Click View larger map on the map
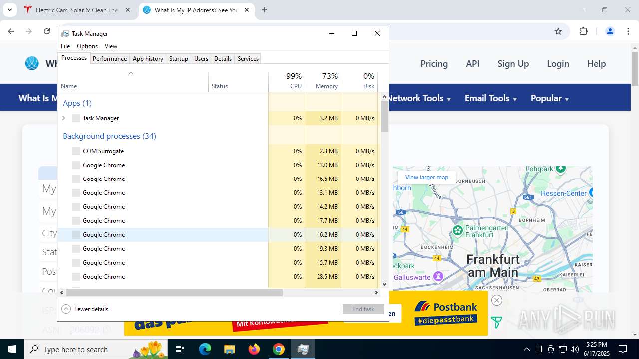 (x=427, y=178)
